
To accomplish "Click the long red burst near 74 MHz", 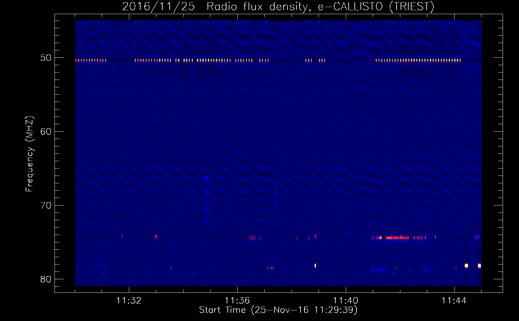I will click(397, 238).
